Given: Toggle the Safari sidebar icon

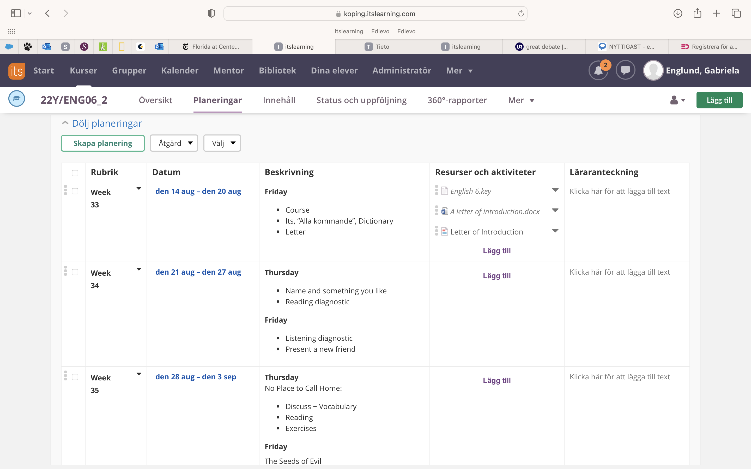Looking at the screenshot, I should pyautogui.click(x=16, y=13).
